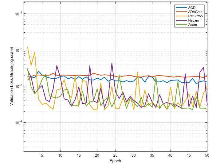
Task: Click the 10⁻⁴ y-axis tick label
Action: [x=18, y=123]
